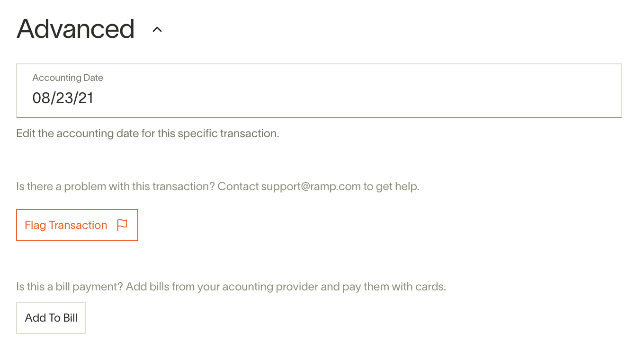Open the support@ramp.com email address
Screen dimensions: 644x350
pyautogui.click(x=311, y=186)
